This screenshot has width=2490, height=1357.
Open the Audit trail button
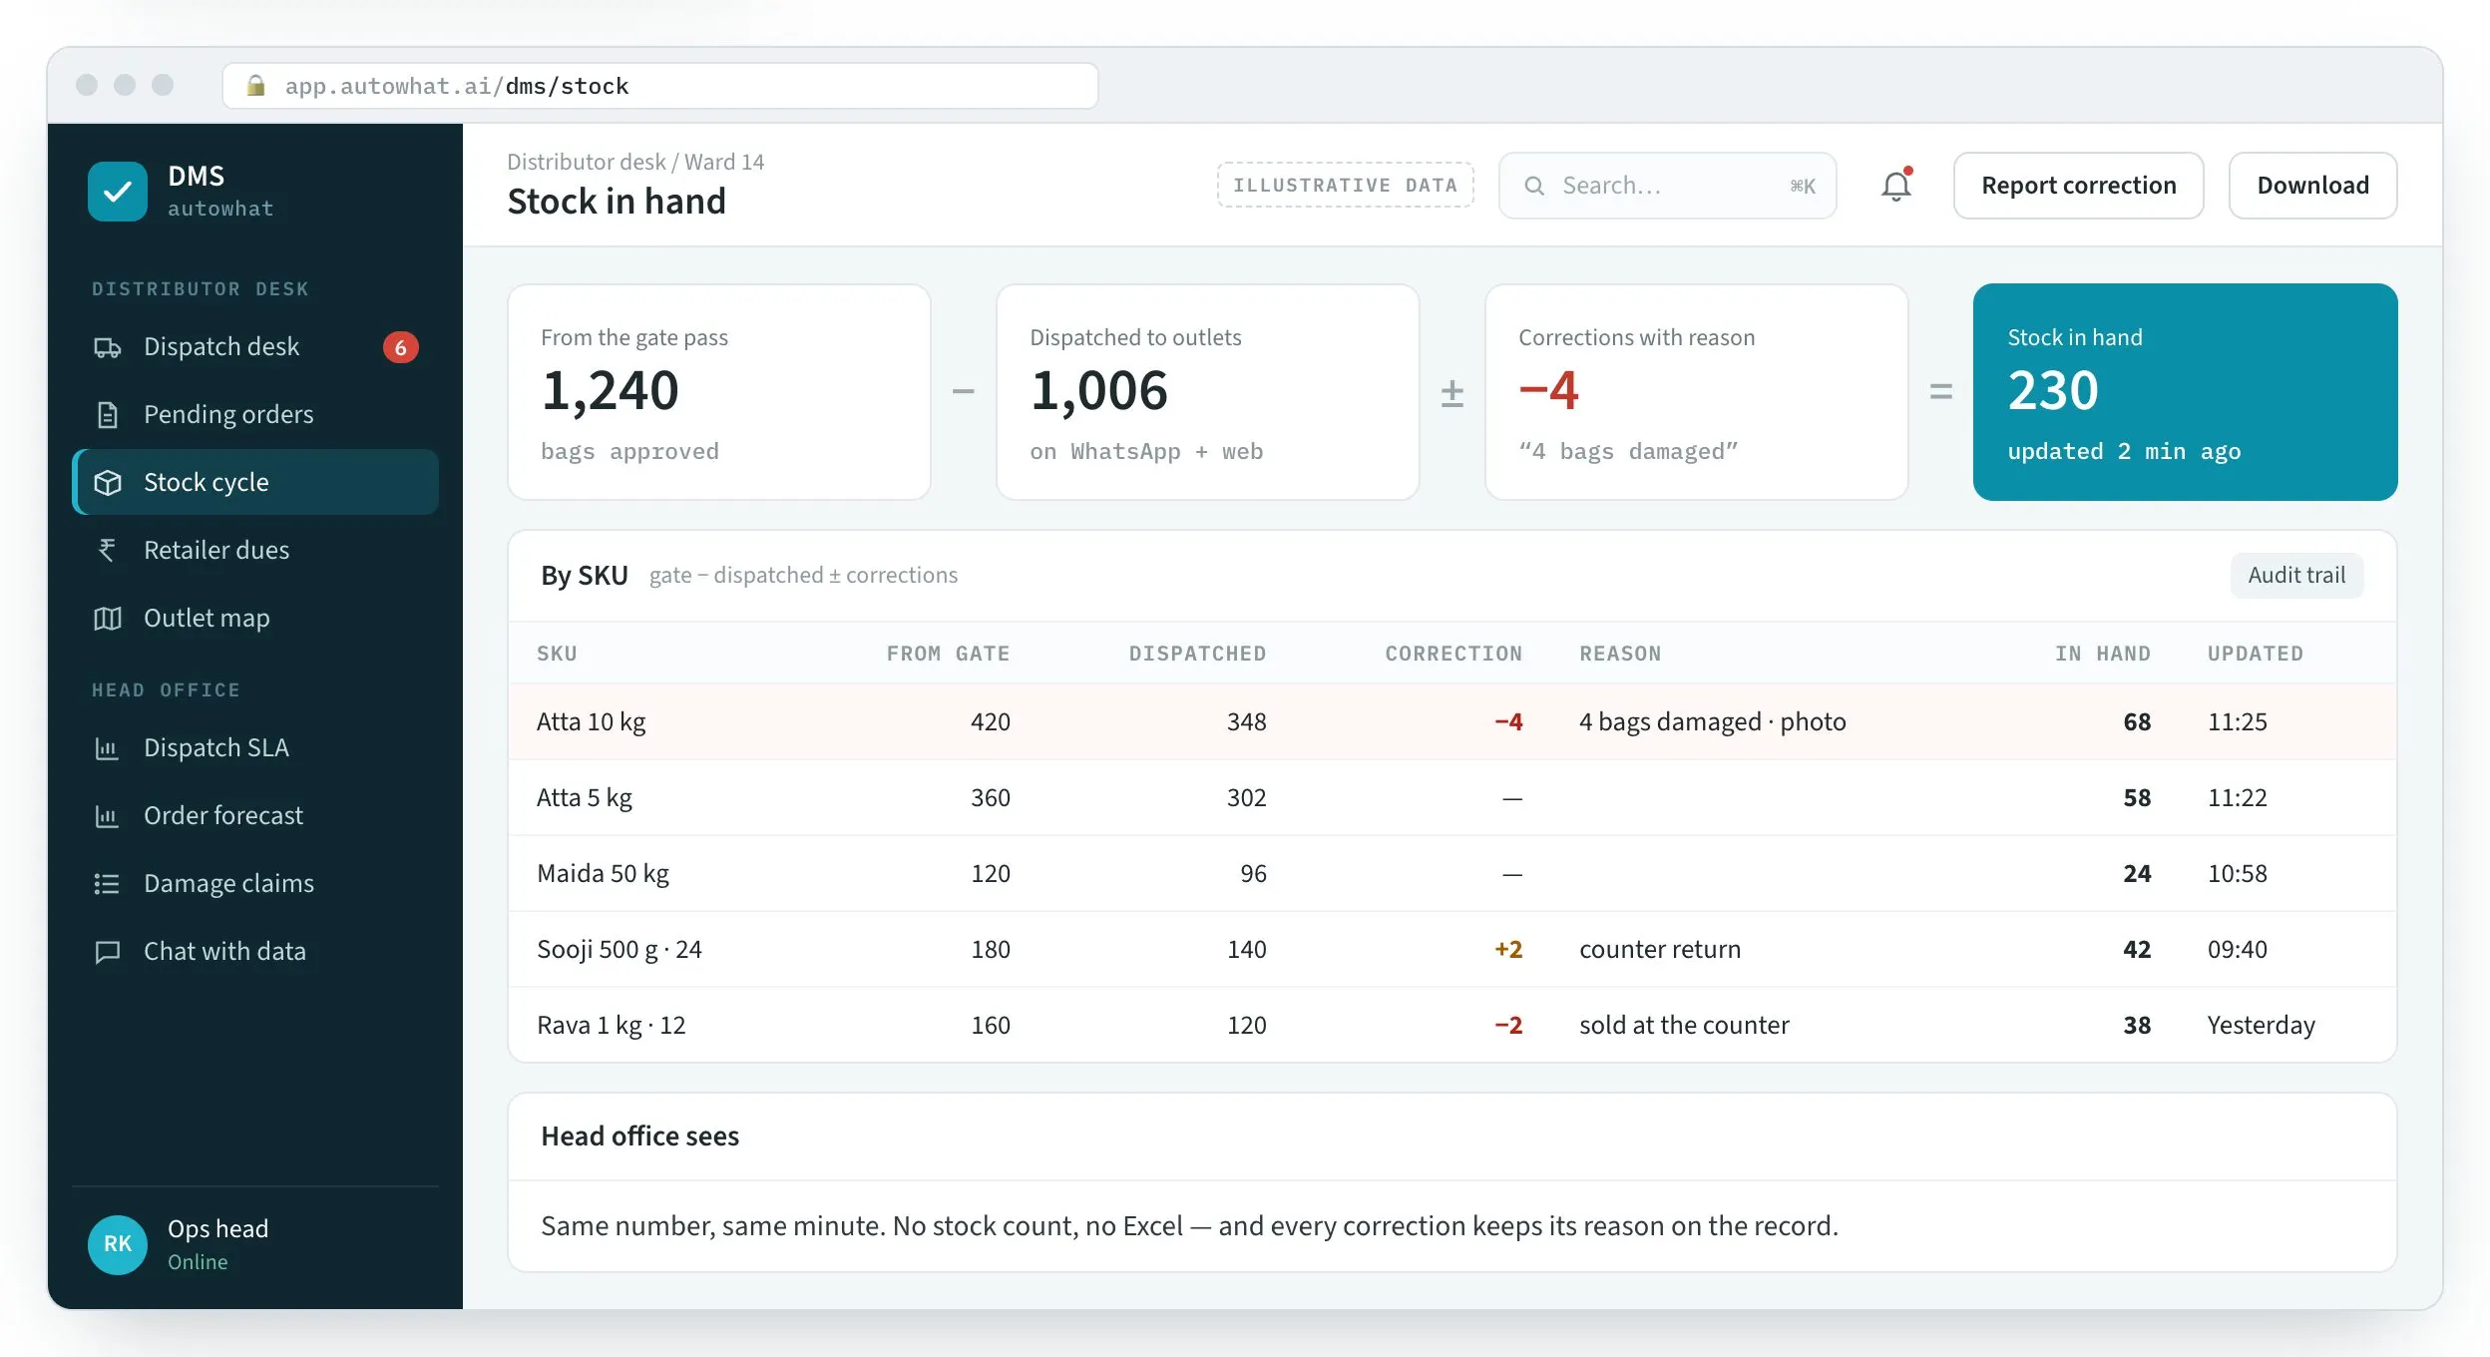click(x=2296, y=576)
